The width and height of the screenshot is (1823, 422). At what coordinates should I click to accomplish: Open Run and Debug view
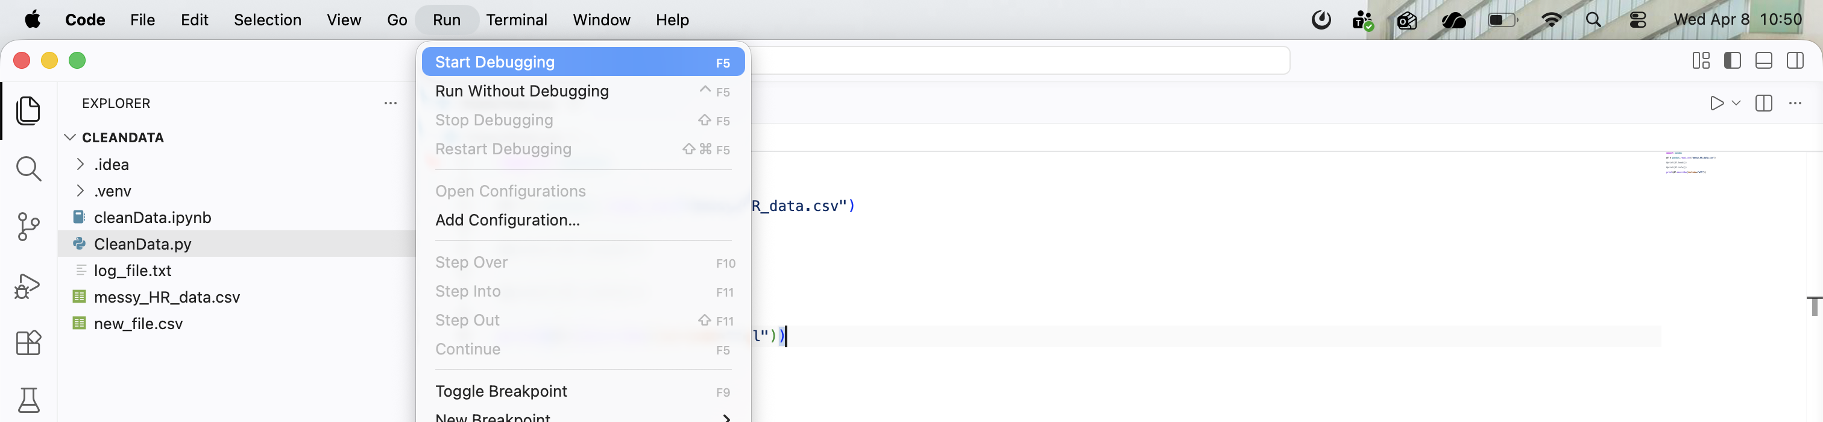[28, 285]
